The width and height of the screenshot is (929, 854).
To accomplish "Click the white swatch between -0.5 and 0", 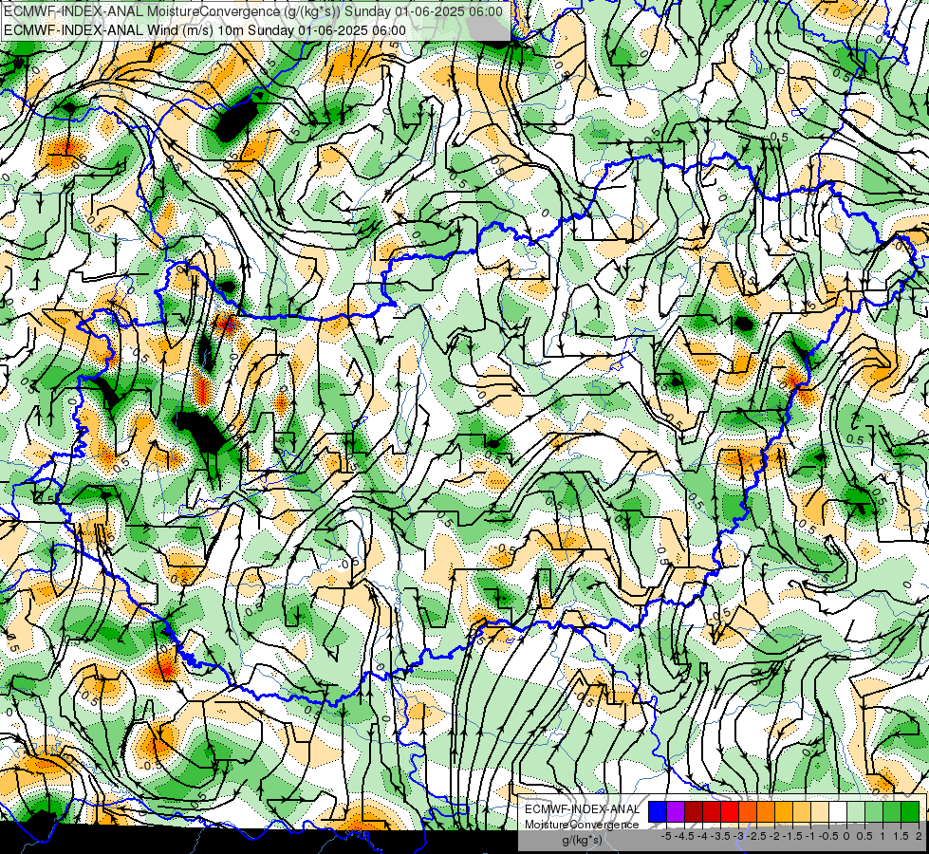I will point(838,812).
